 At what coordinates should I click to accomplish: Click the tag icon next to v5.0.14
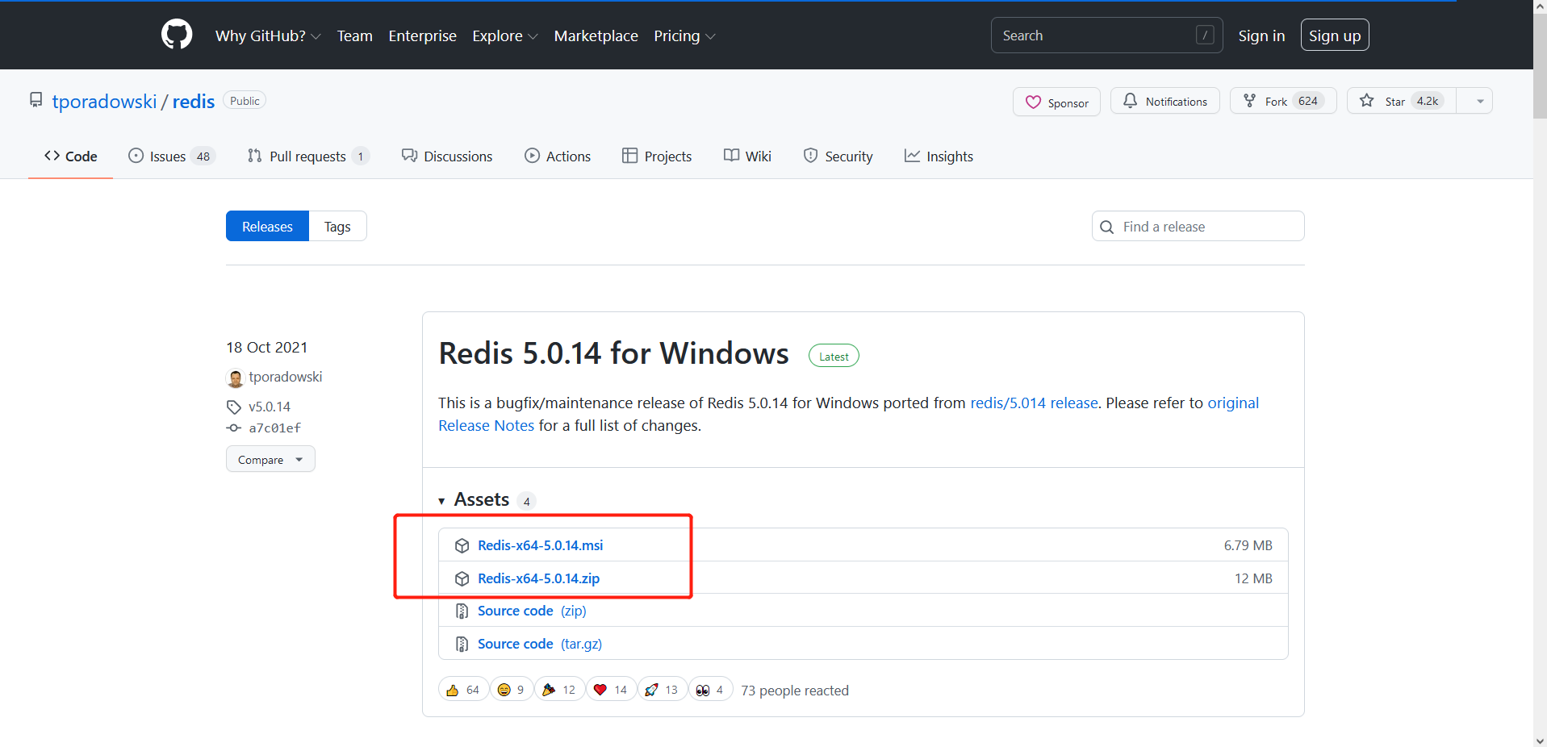click(234, 407)
